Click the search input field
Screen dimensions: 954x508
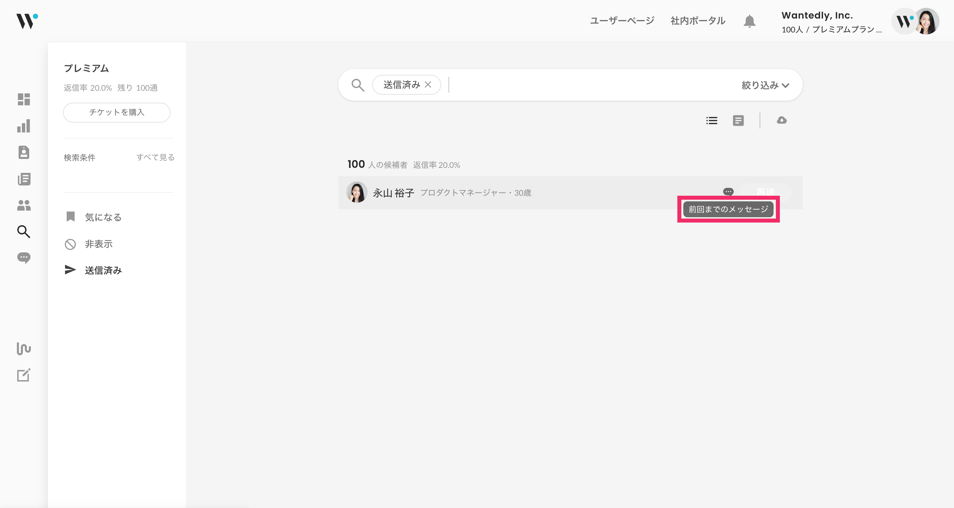[x=592, y=85]
